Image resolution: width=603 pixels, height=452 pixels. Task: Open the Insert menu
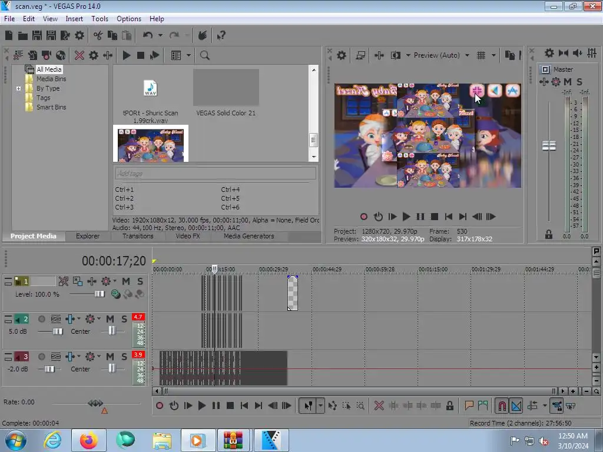[74, 18]
